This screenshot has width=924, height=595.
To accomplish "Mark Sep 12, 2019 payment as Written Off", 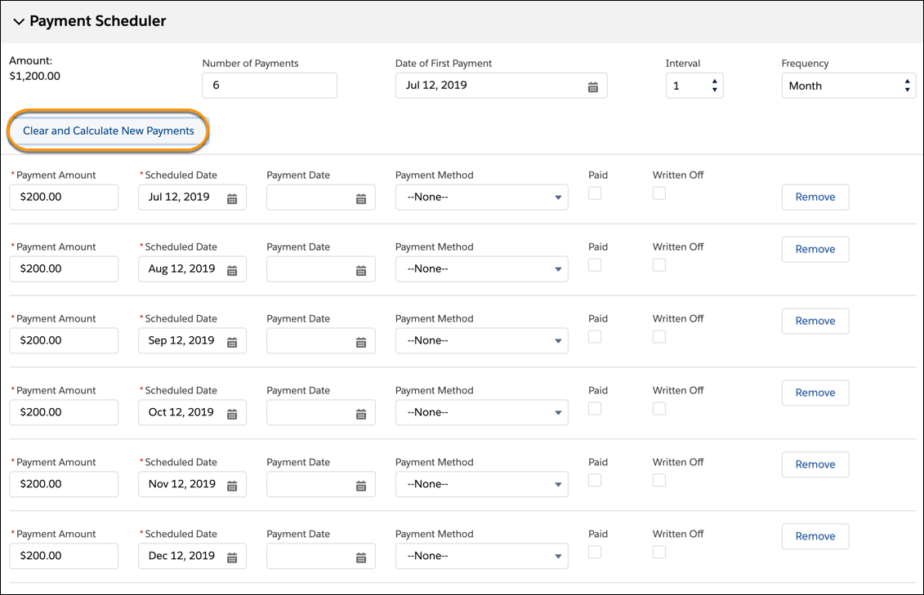I will point(659,336).
